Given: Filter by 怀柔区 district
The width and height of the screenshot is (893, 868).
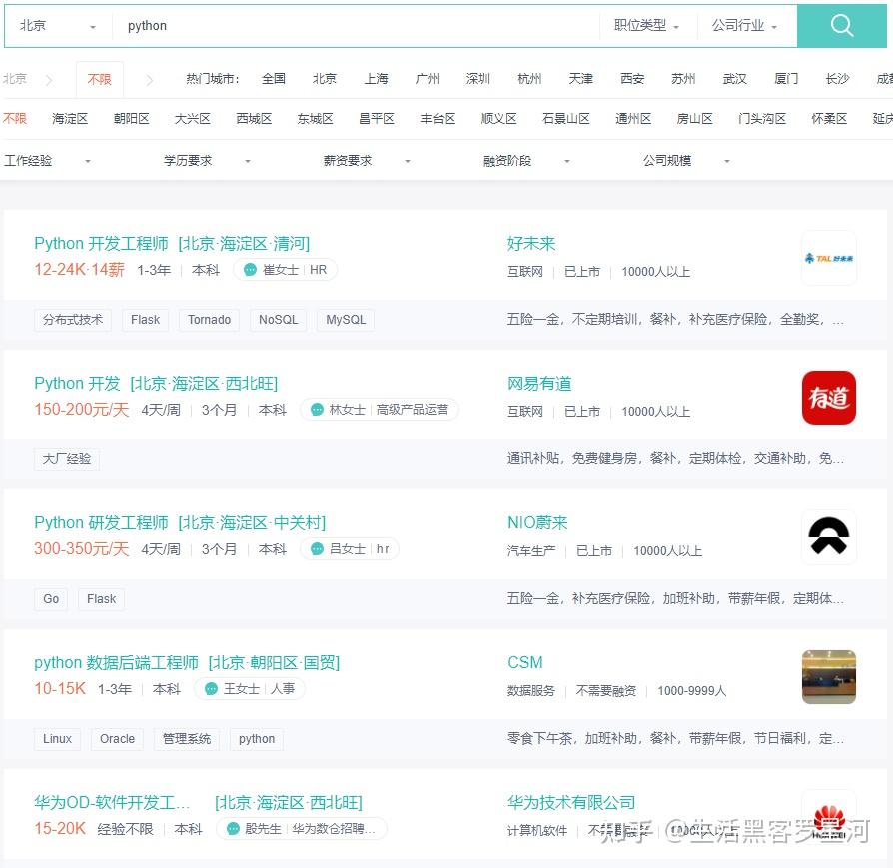Looking at the screenshot, I should (x=829, y=119).
